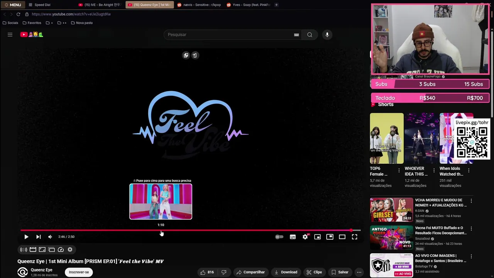Open the Queenz Eye channel avatar

point(22,272)
